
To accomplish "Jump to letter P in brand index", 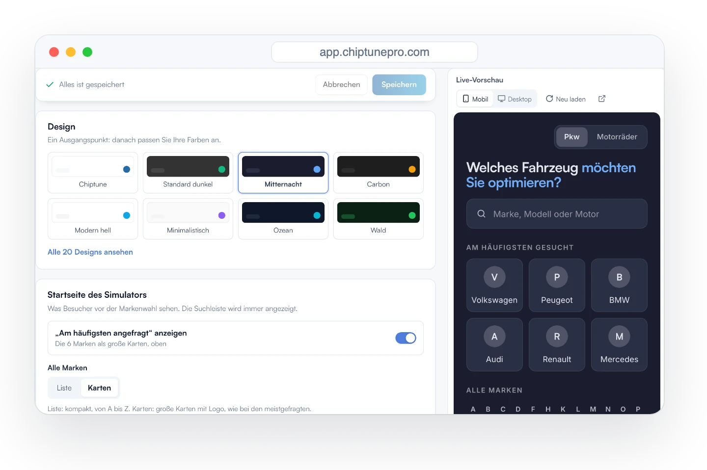I will 638,409.
